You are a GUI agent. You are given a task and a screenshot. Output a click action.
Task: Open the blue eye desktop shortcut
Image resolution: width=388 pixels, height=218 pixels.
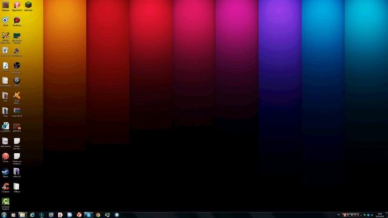pyautogui.click(x=5, y=21)
